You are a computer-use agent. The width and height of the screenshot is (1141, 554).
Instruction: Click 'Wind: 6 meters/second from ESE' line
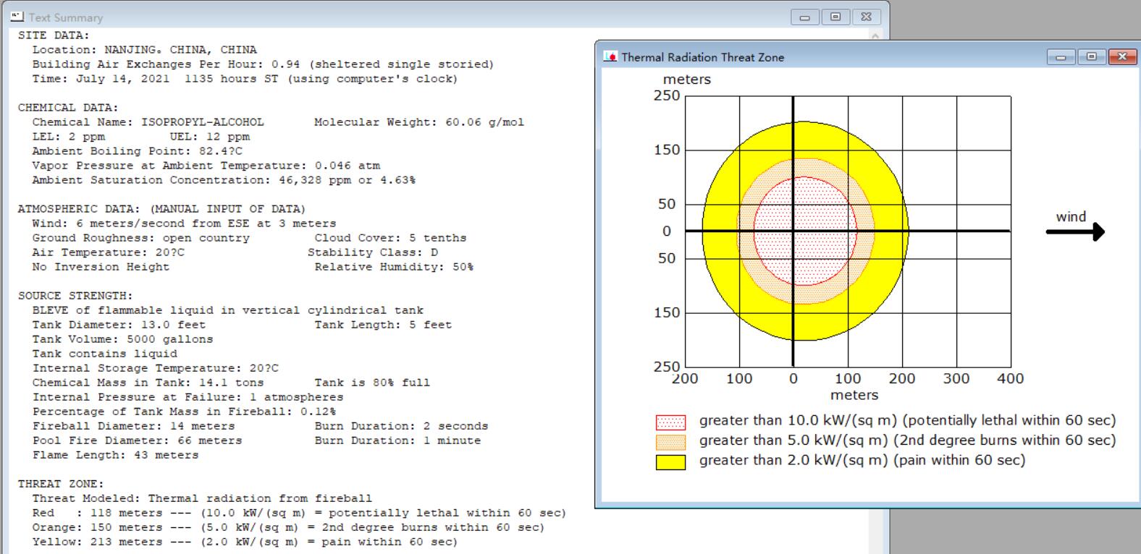pyautogui.click(x=184, y=223)
